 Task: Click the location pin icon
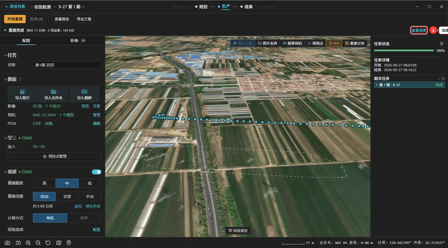point(69,243)
